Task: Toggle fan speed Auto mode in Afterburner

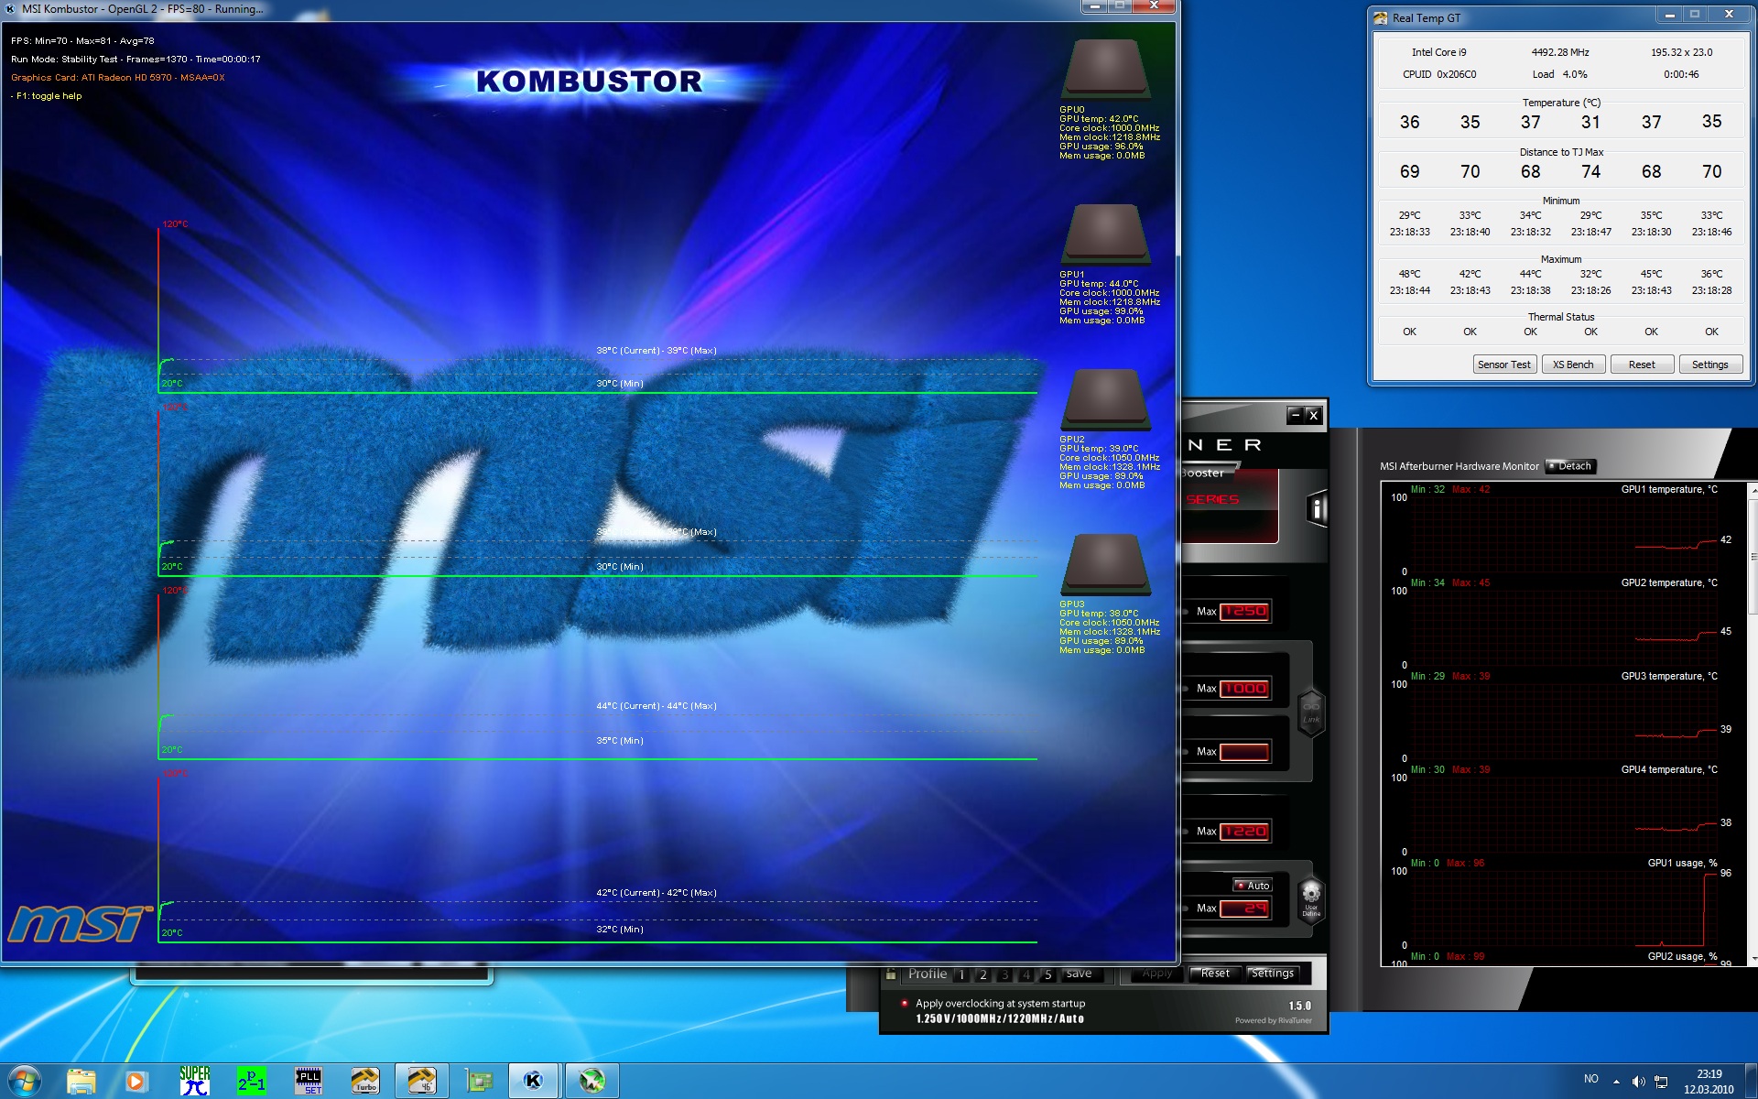Action: point(1253,886)
